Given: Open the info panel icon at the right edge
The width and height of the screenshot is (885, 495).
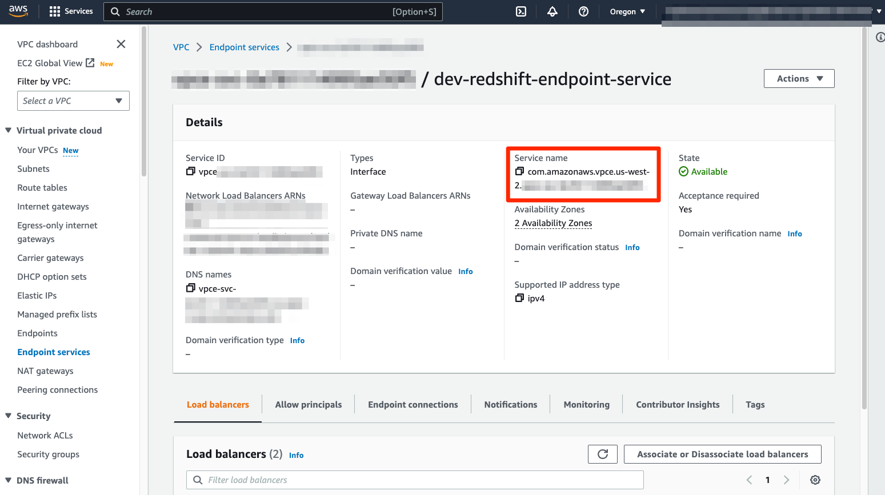Looking at the screenshot, I should click(880, 37).
